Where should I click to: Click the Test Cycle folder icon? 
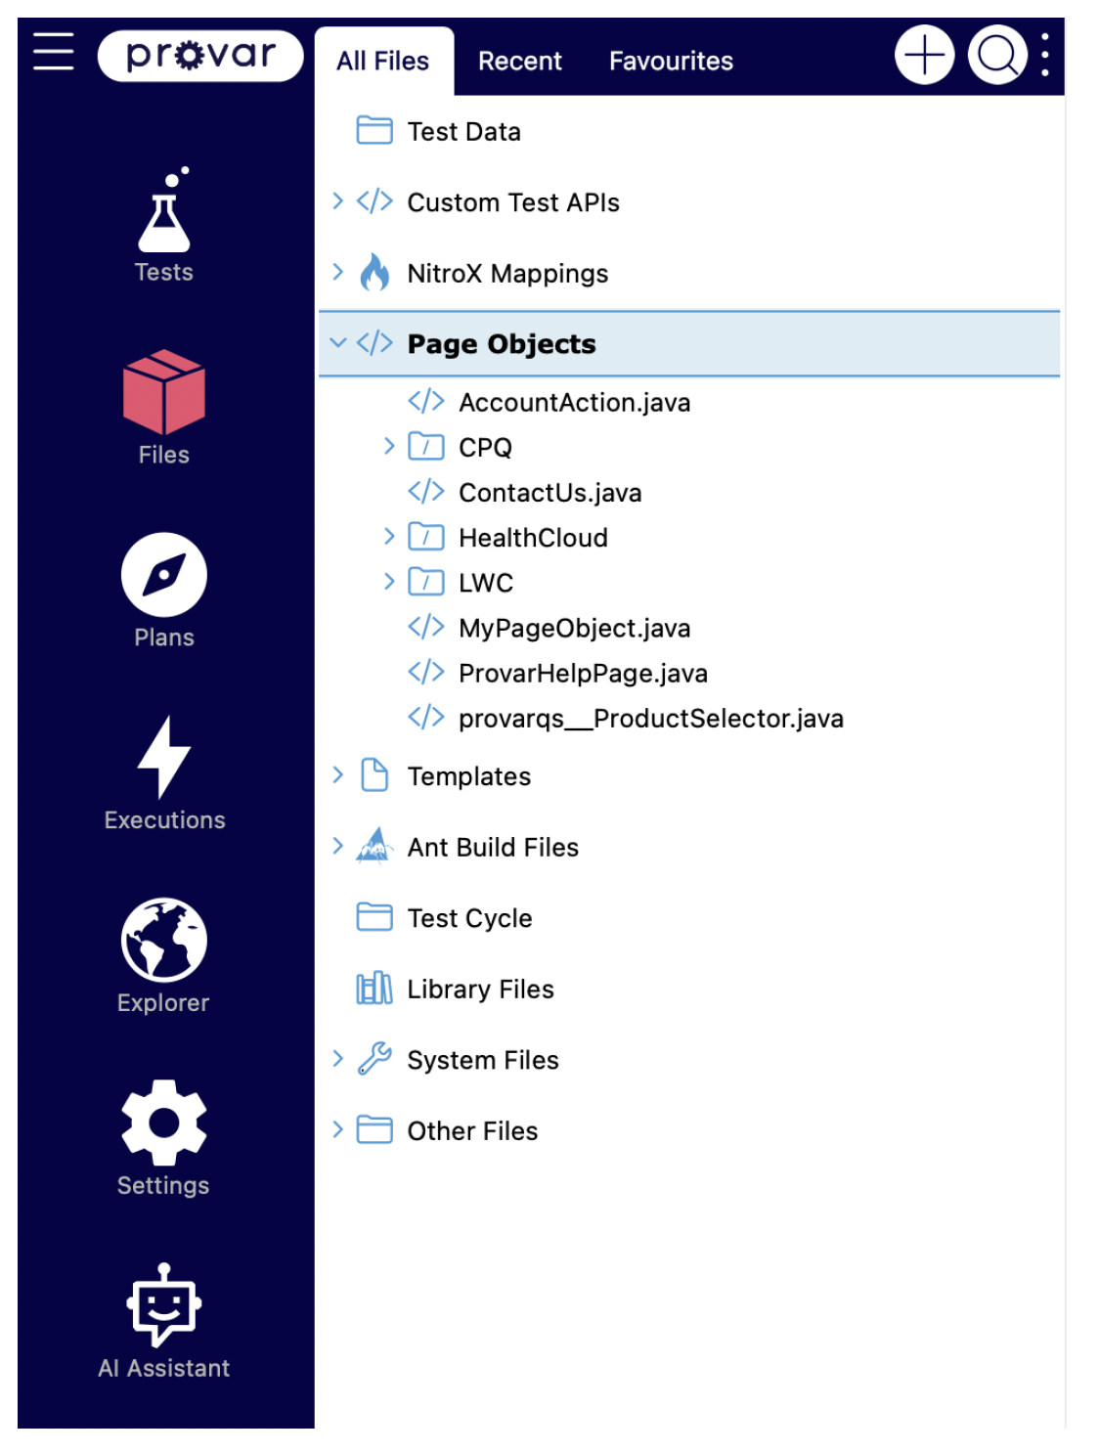point(374,917)
